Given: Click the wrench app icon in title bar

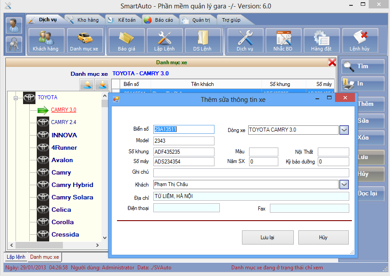Looking at the screenshot, I should (8, 6).
